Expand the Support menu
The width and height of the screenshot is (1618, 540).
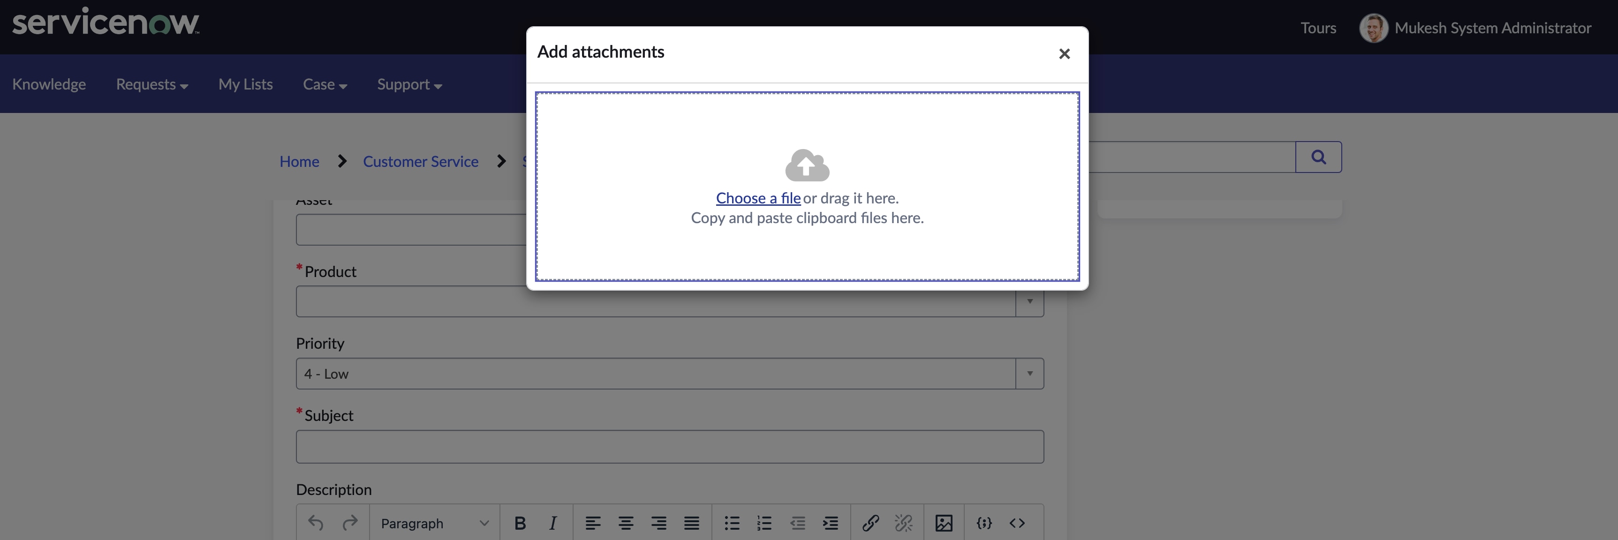(409, 84)
